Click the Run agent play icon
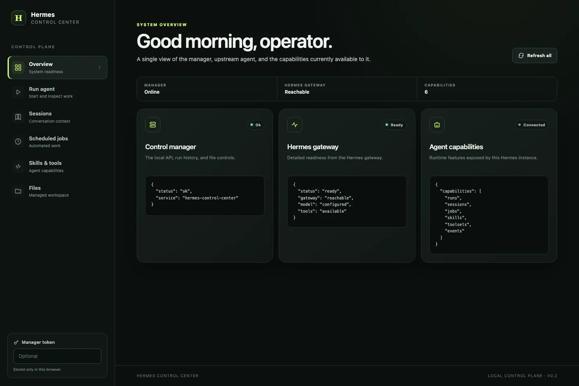 [18, 92]
